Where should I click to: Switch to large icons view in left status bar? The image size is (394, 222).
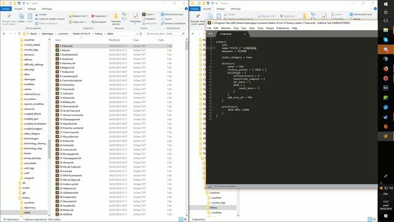[185, 220]
